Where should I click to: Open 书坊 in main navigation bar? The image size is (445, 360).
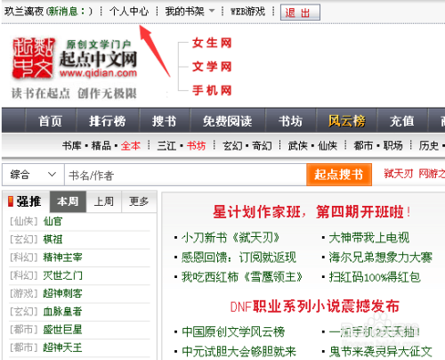[x=290, y=121]
